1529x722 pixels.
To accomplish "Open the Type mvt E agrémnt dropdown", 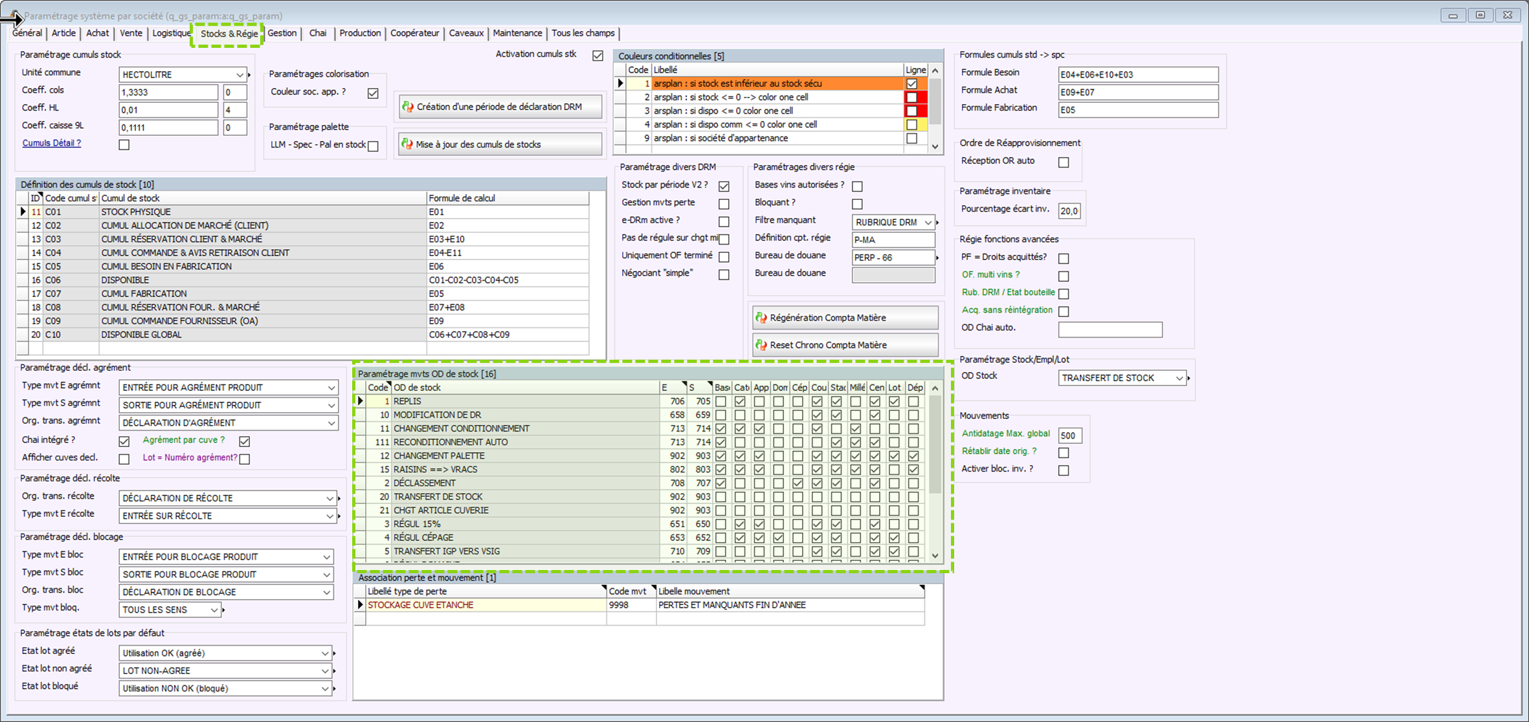I will (x=331, y=388).
